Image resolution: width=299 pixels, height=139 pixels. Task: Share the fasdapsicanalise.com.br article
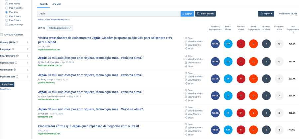tap(189, 66)
